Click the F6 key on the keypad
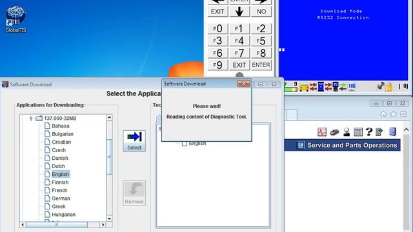This screenshot has width=413, height=232. tap(217, 53)
